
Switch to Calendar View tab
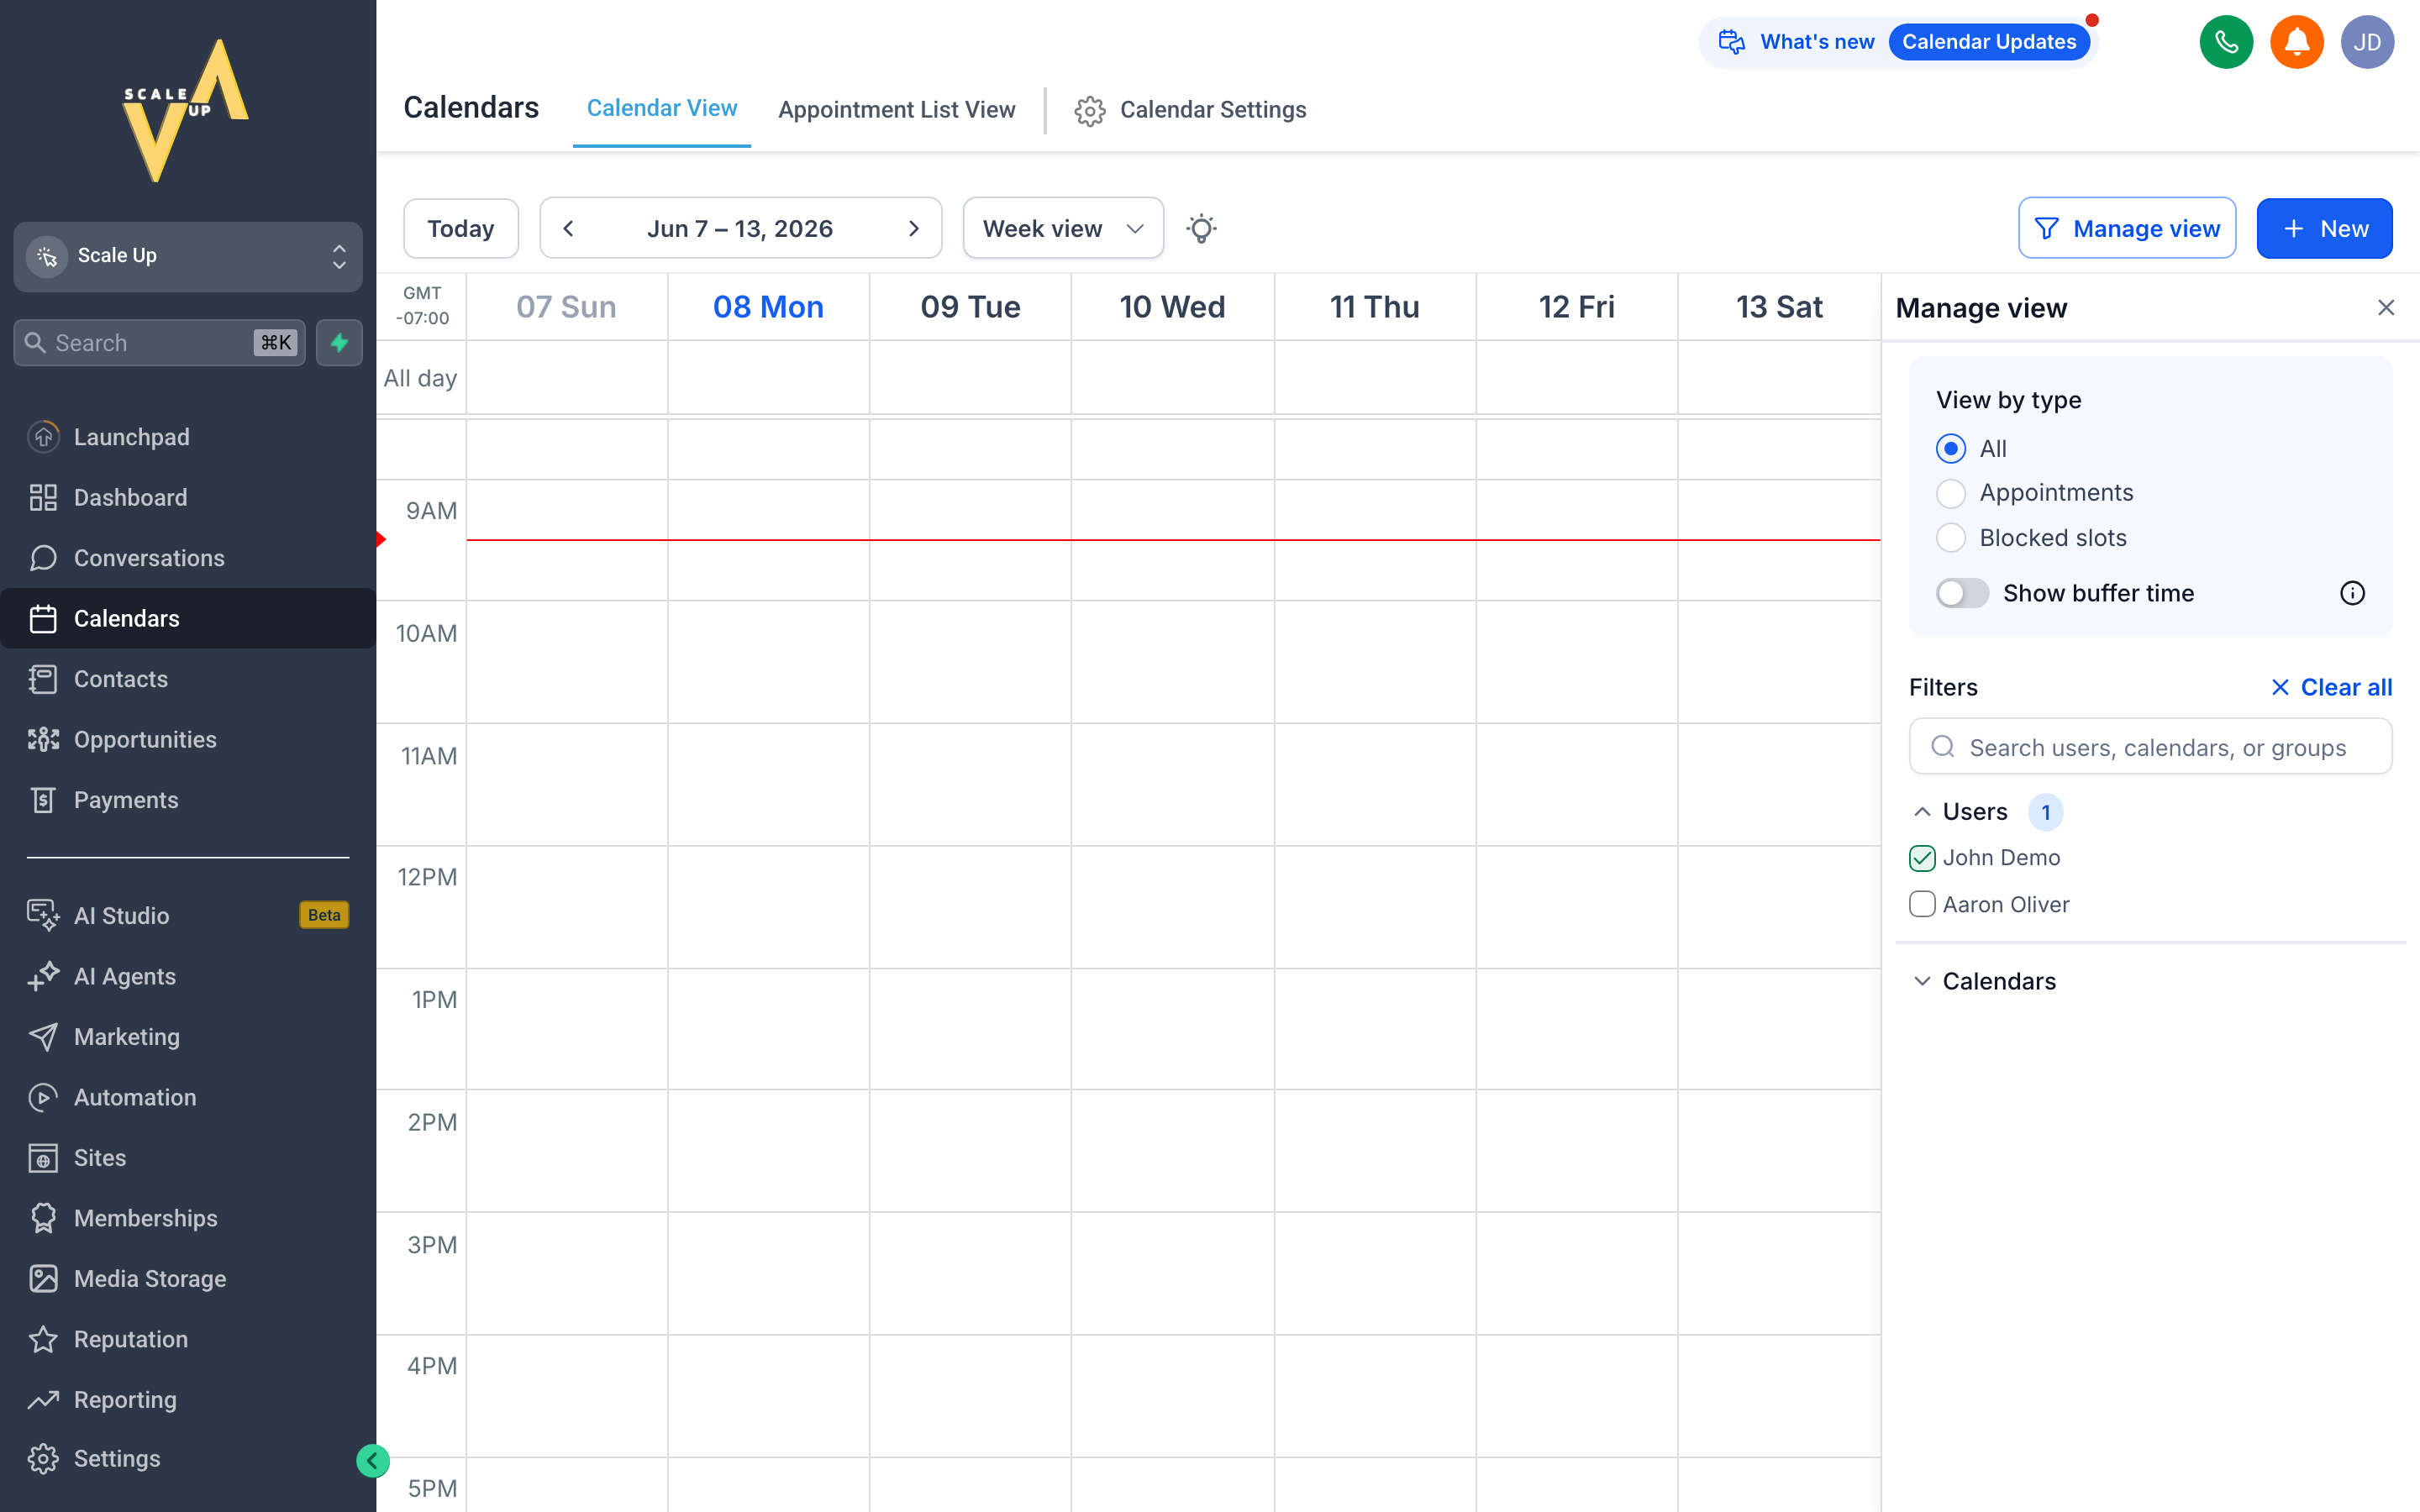click(x=662, y=108)
